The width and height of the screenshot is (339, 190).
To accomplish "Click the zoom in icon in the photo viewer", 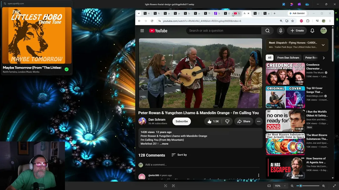I will 323,186.
